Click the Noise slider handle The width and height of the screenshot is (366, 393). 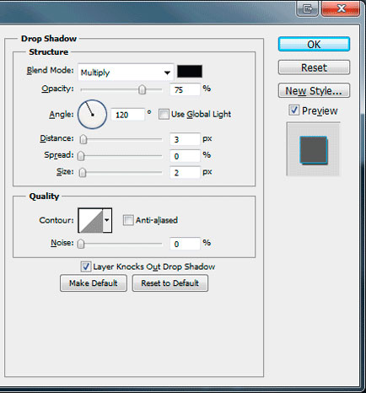pyautogui.click(x=81, y=244)
